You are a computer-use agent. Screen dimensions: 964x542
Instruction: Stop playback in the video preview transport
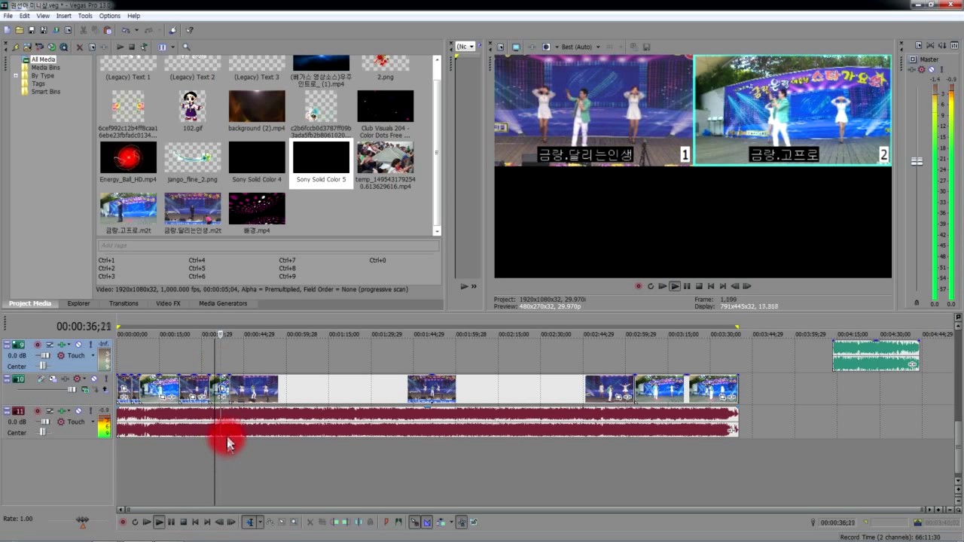click(699, 286)
